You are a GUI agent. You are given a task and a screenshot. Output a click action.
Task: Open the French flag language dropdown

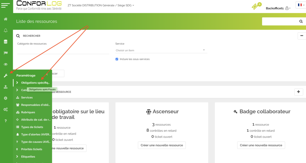[300, 5]
